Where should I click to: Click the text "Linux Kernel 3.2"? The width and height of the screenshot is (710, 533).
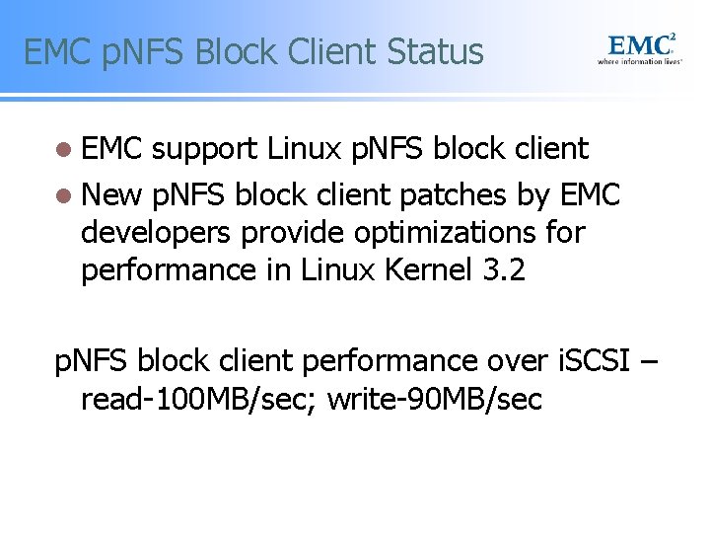coord(412,269)
